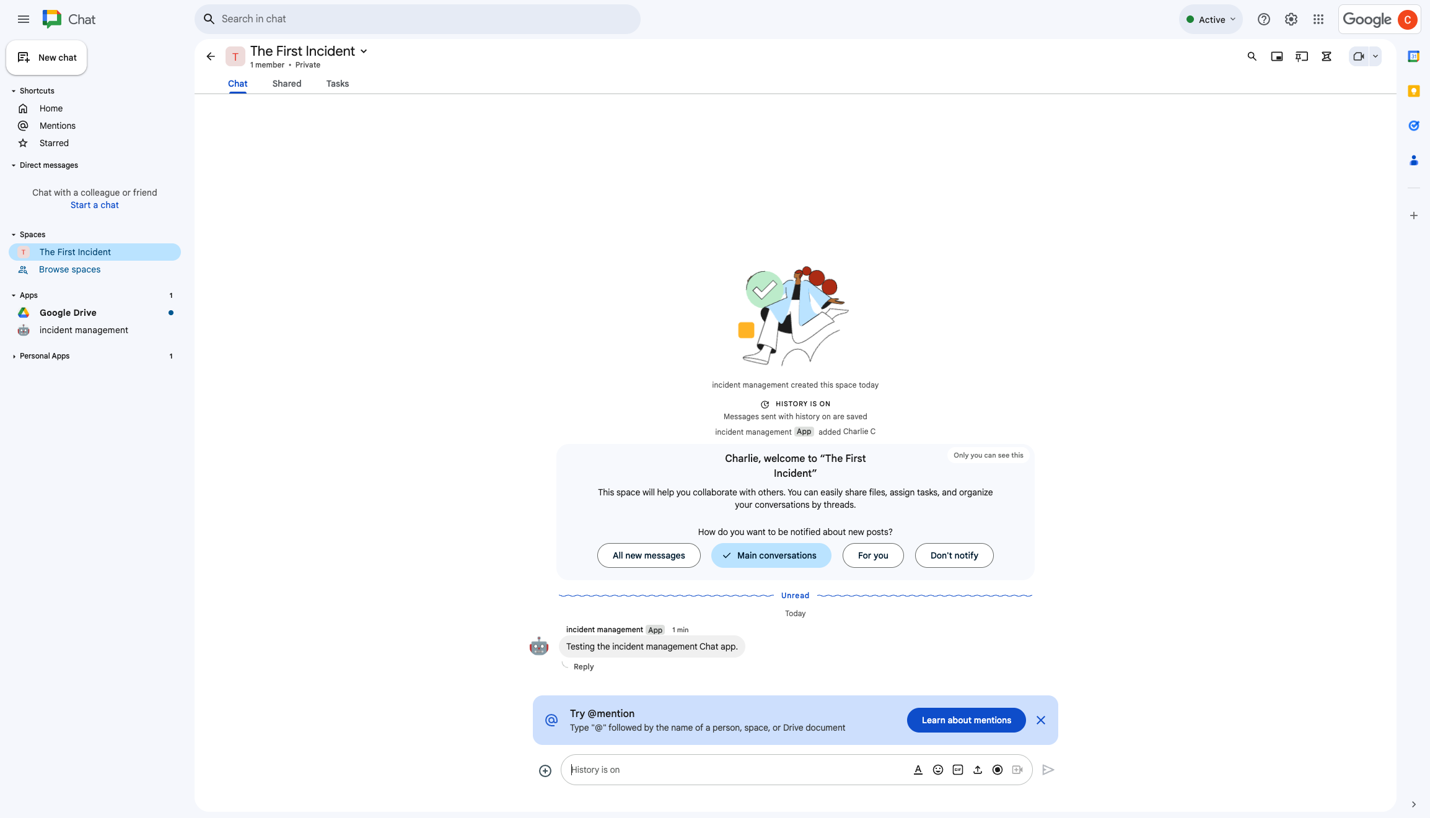Switch to the Tasks tab
This screenshot has width=1430, height=818.
tap(337, 84)
